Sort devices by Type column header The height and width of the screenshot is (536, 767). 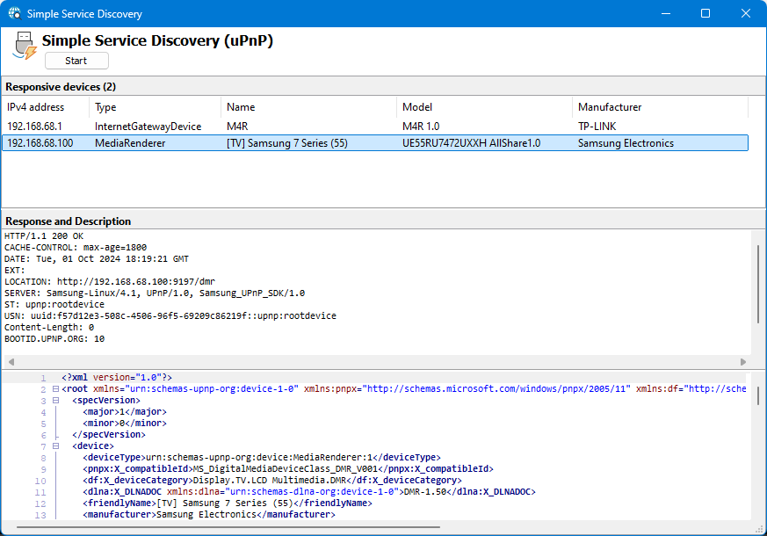click(x=155, y=107)
